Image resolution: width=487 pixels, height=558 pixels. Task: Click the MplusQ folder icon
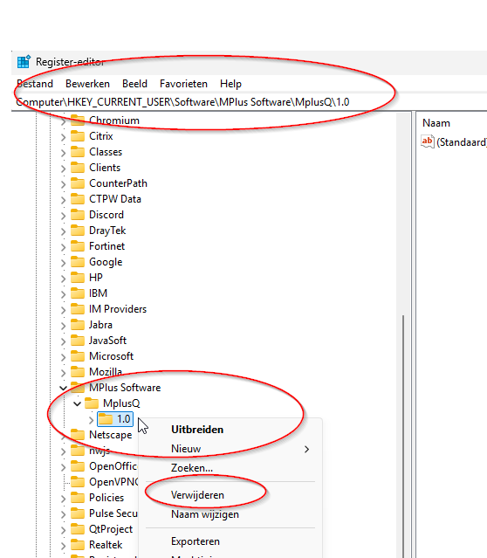pyautogui.click(x=92, y=403)
